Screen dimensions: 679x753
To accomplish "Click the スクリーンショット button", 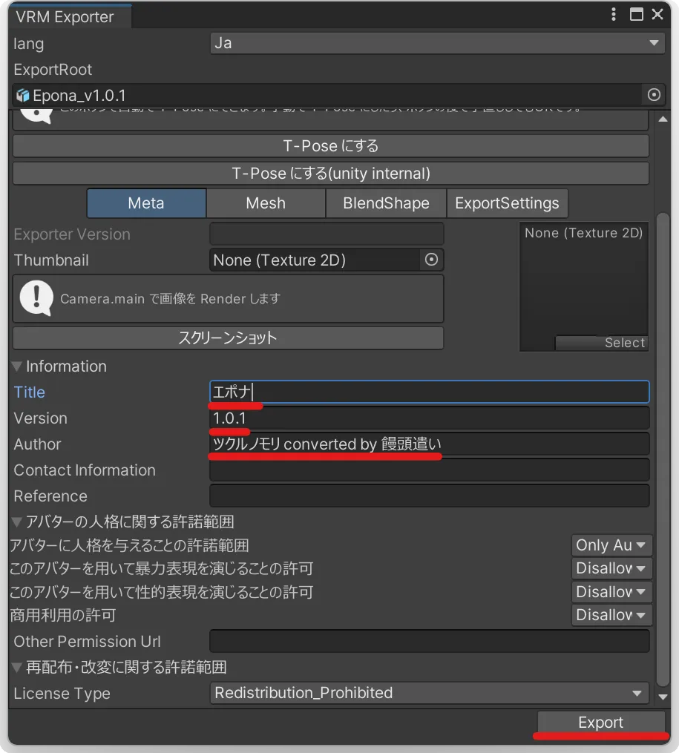I will (x=228, y=338).
